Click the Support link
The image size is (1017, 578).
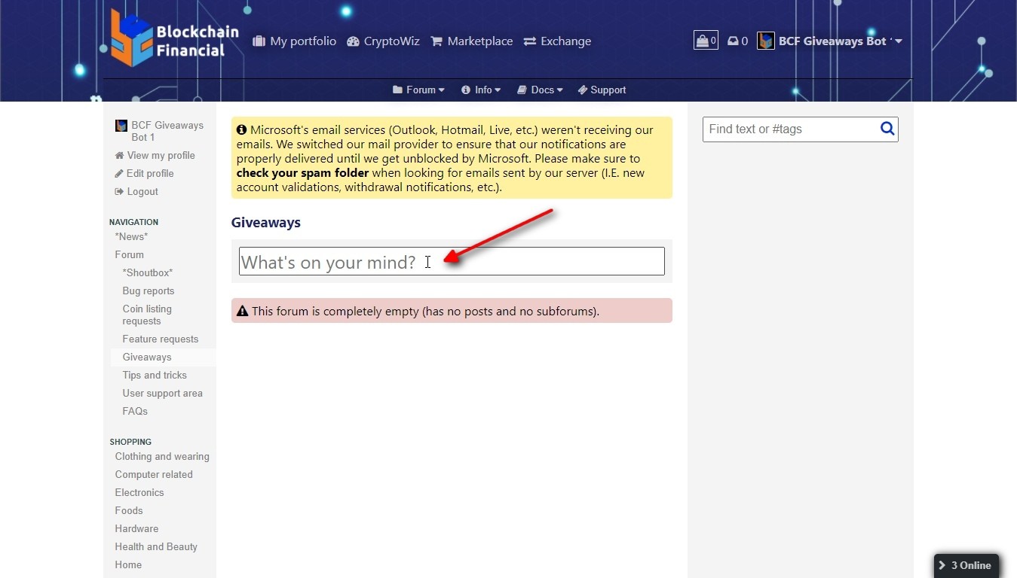[602, 90]
